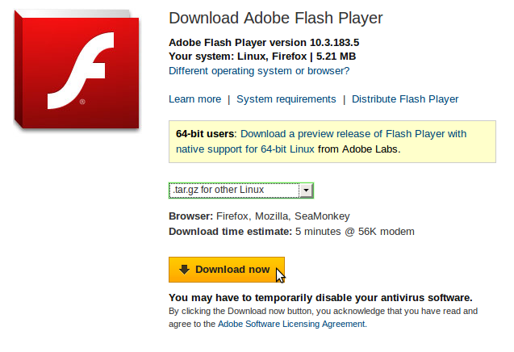The width and height of the screenshot is (514, 352).
Task: Click the 'Download now' button label
Action: [232, 270]
